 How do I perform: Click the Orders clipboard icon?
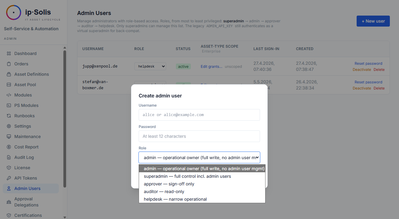click(9, 64)
